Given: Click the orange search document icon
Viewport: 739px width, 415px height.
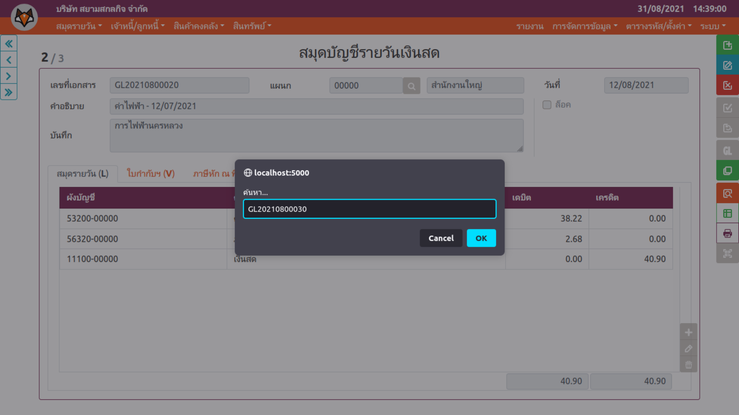Looking at the screenshot, I should click(728, 193).
